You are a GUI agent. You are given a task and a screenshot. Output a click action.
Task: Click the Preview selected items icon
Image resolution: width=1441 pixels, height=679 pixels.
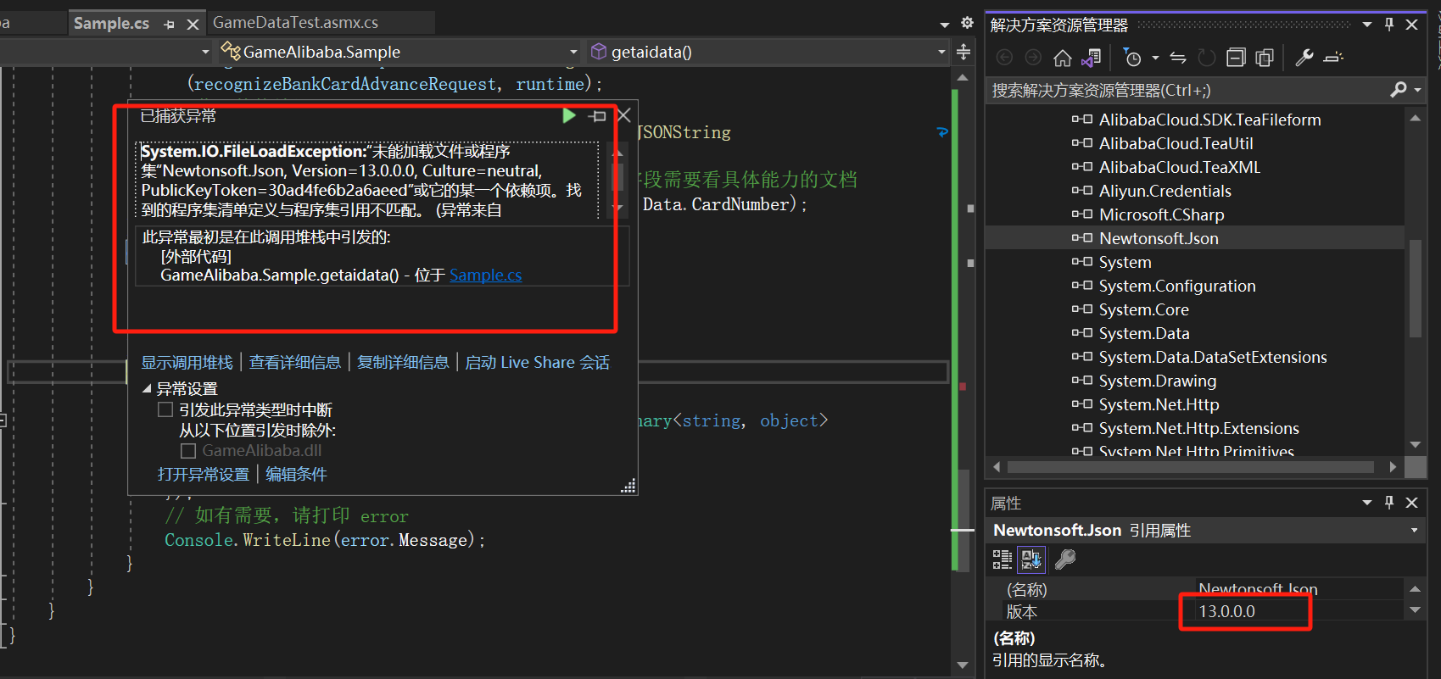coord(1333,58)
